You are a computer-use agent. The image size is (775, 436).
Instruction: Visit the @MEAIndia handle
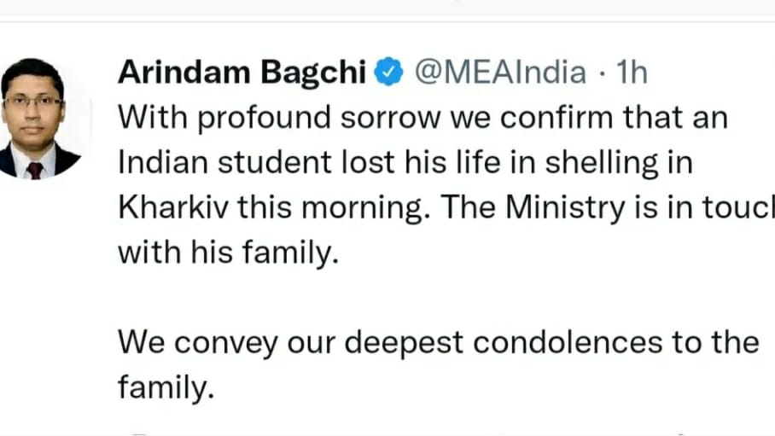tap(500, 73)
